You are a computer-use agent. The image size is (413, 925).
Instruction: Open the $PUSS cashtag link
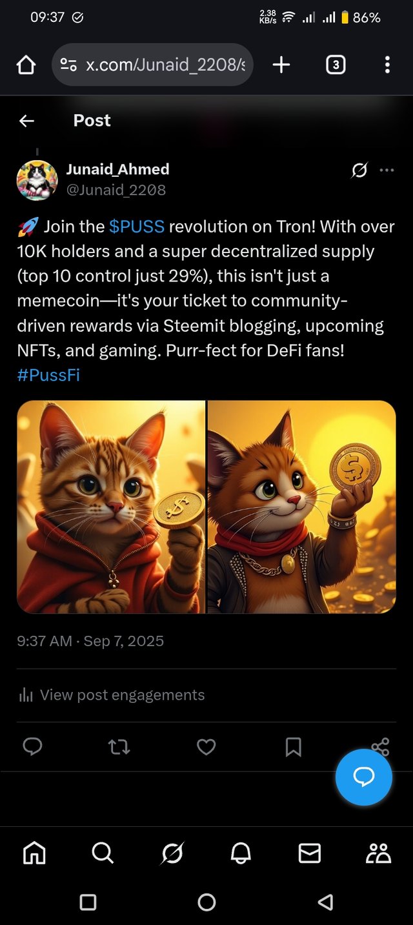137,227
